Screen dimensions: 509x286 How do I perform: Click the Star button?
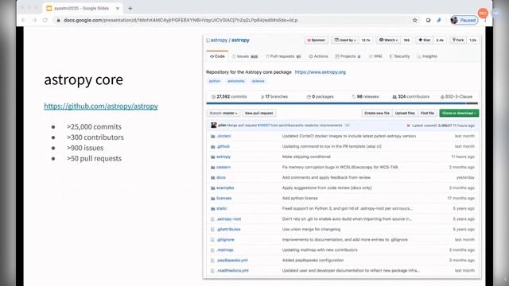[424, 41]
